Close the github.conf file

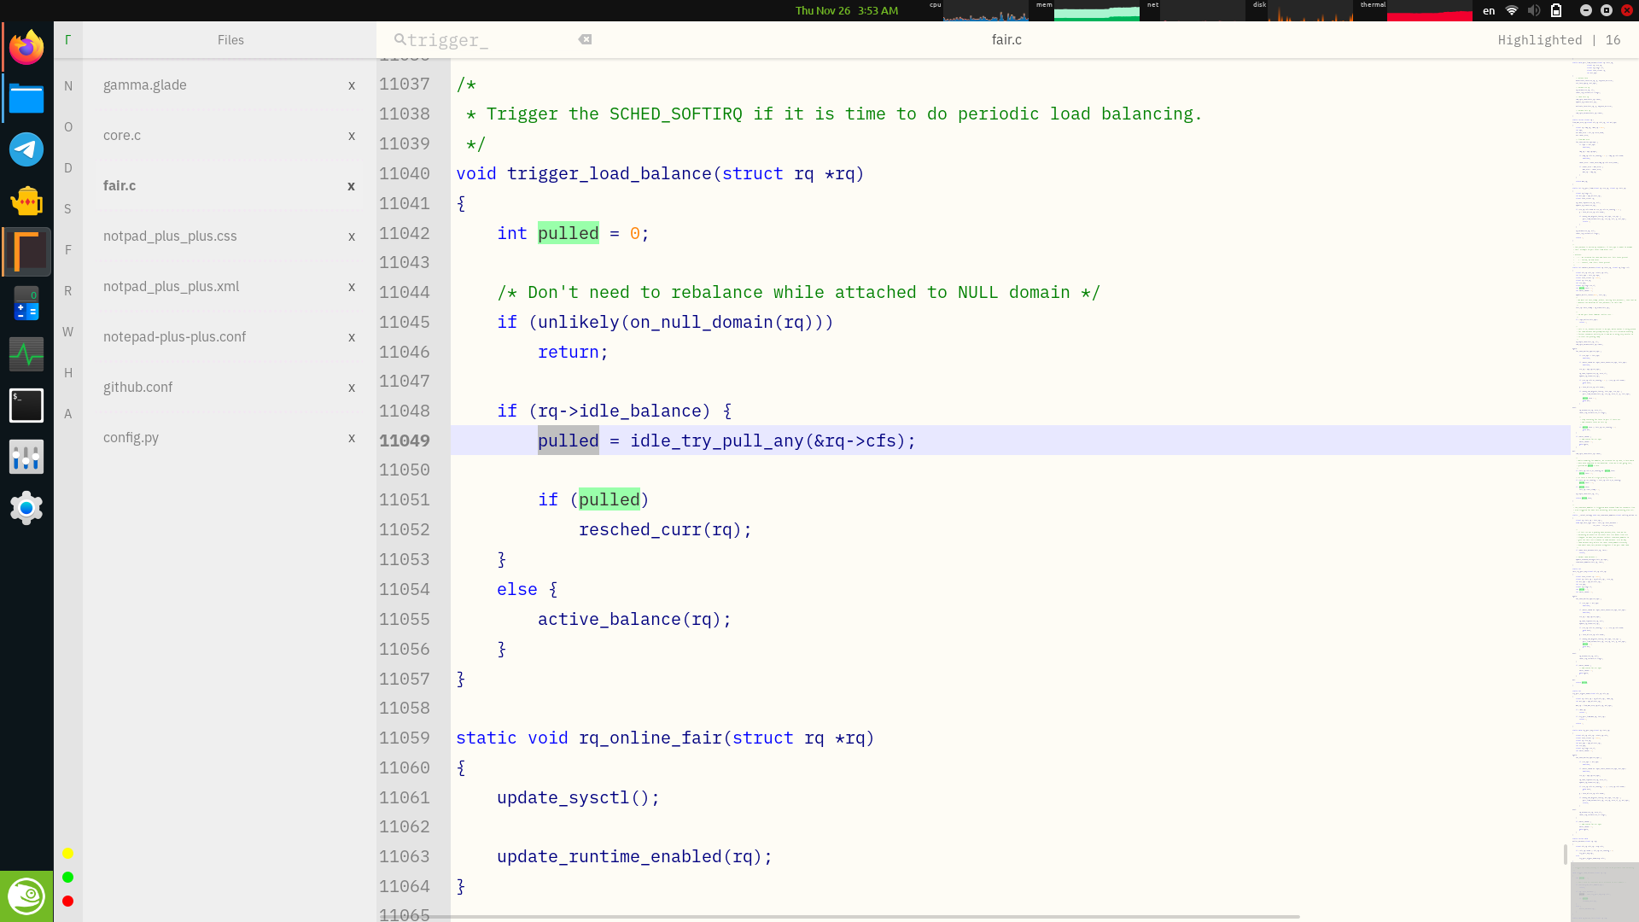[x=352, y=388]
